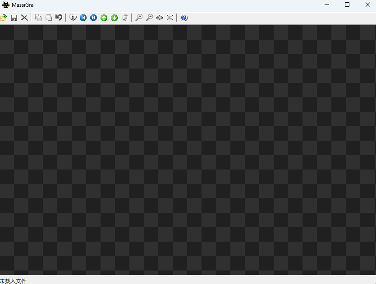This screenshot has height=284, width=376.
Task: Click the MassiGra cat icon in title bar
Action: (5, 5)
